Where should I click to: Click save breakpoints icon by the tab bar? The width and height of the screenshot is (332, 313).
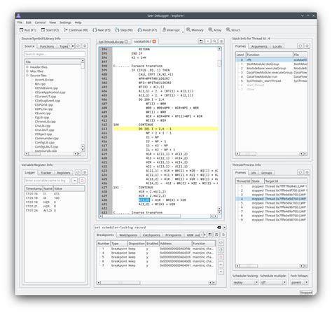coord(216,235)
